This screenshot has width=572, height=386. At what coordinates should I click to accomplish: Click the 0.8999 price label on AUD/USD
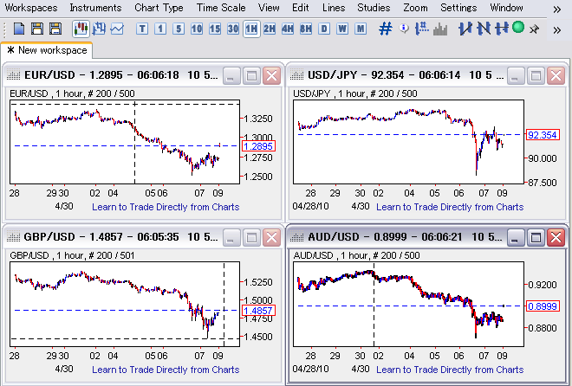(x=543, y=306)
